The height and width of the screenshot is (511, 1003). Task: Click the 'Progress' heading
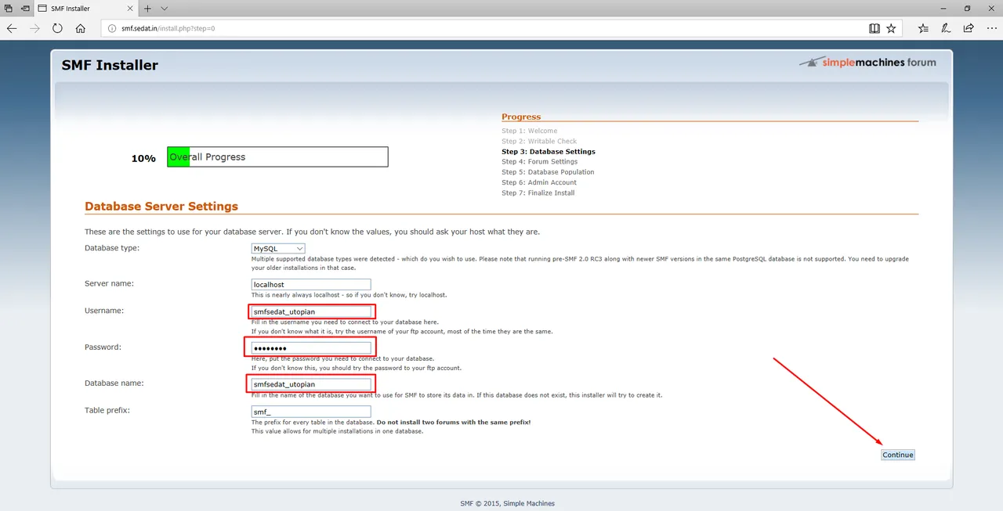[x=521, y=117]
